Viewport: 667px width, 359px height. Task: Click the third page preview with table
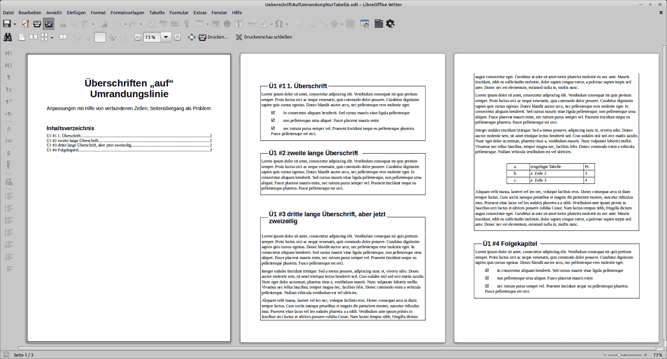(556, 198)
